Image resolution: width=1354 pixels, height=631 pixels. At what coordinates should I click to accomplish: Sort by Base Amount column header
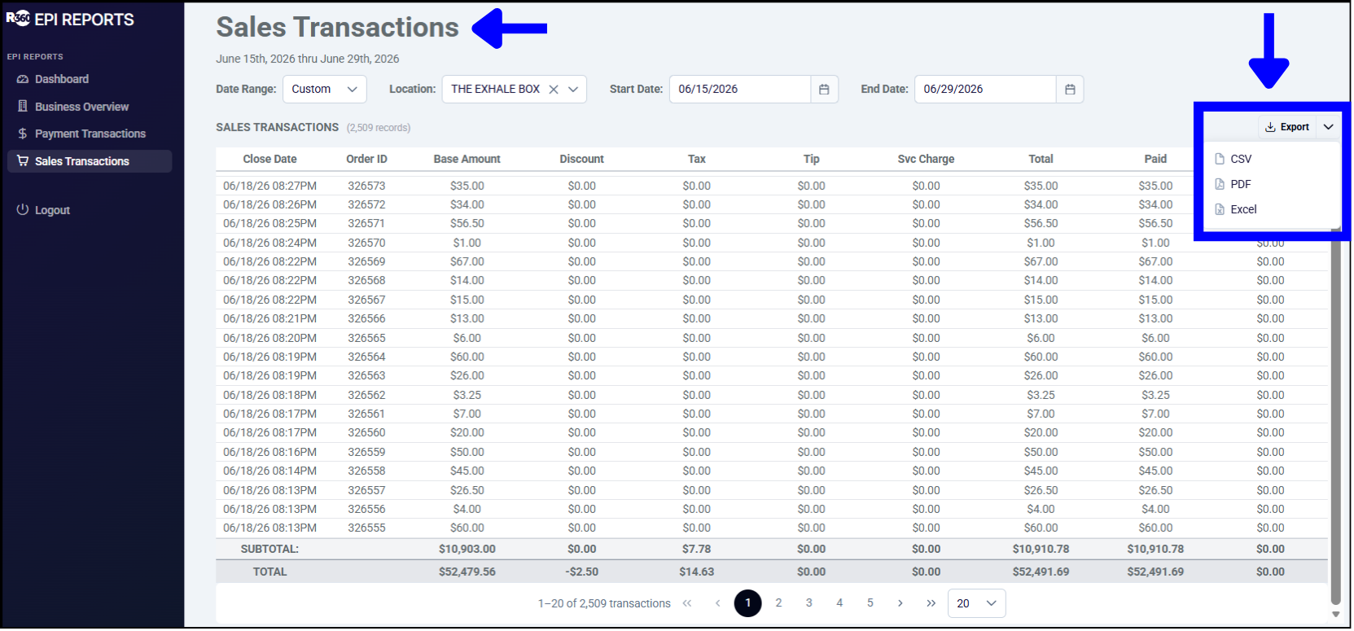[467, 159]
